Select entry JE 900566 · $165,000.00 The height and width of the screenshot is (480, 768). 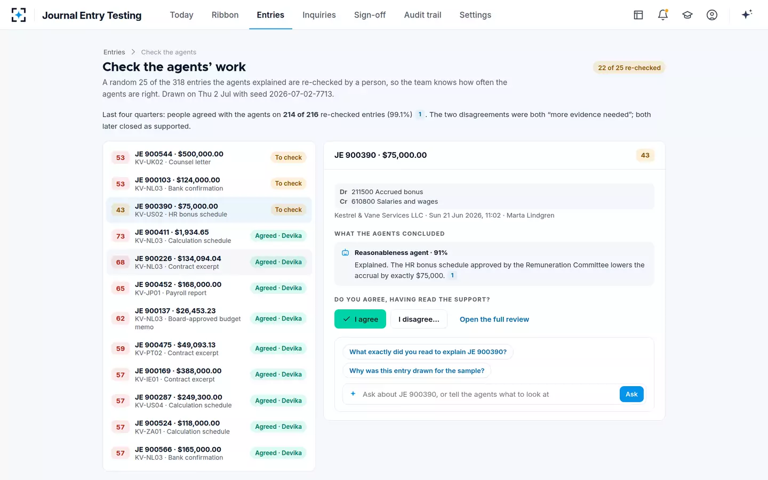pyautogui.click(x=209, y=453)
